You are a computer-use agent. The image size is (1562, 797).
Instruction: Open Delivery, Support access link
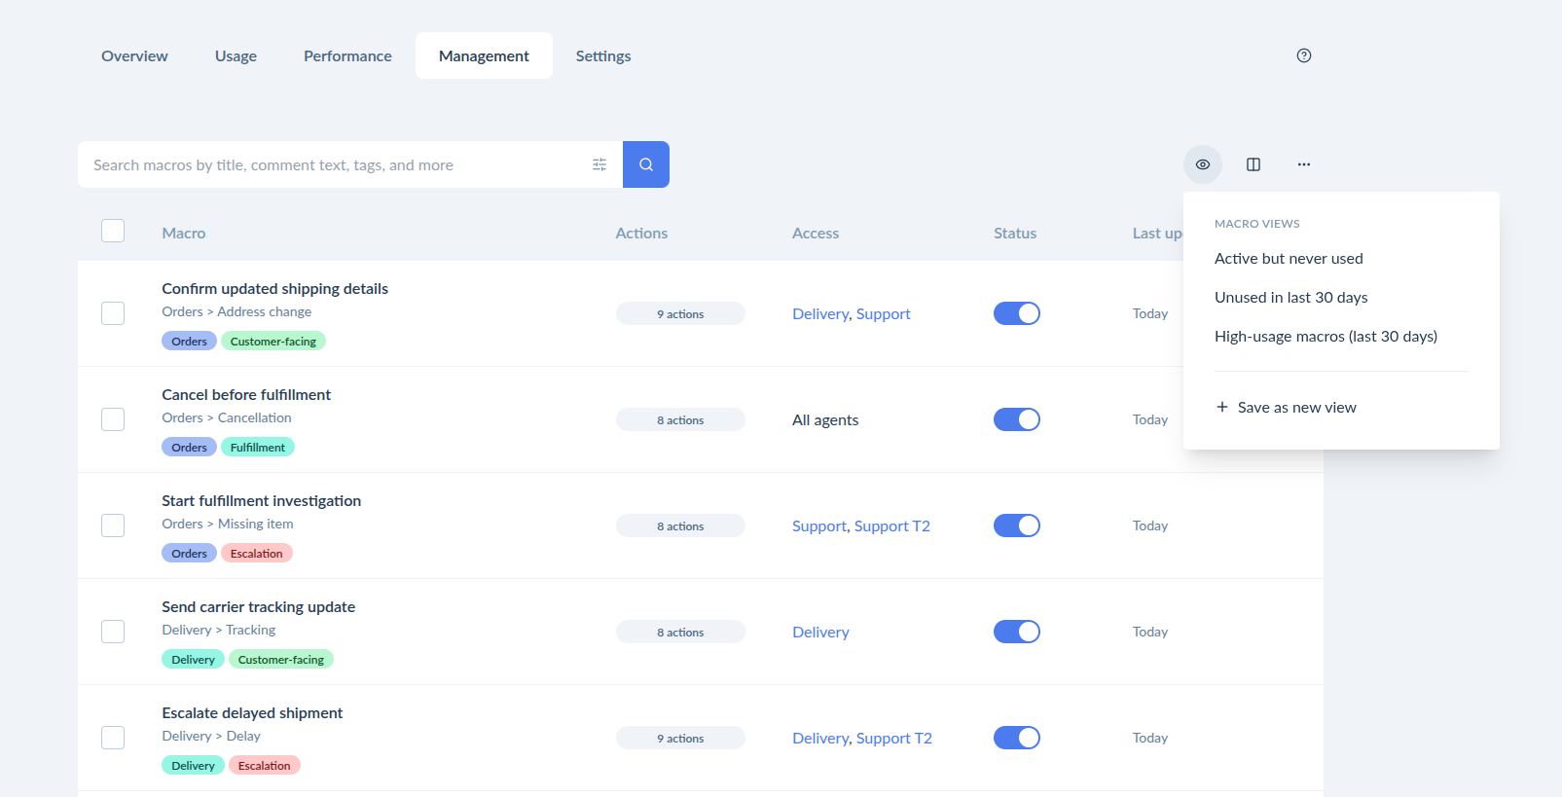point(852,313)
